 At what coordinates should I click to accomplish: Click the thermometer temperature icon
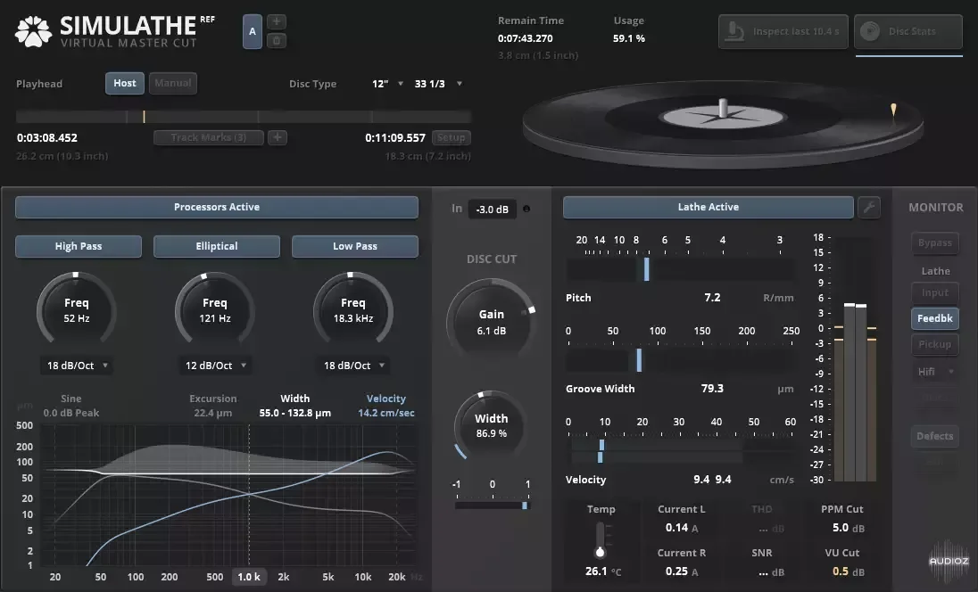600,539
